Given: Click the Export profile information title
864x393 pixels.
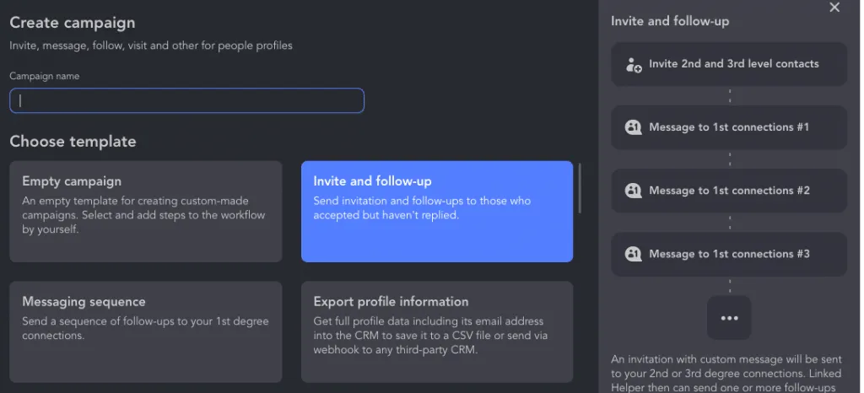Looking at the screenshot, I should [391, 302].
